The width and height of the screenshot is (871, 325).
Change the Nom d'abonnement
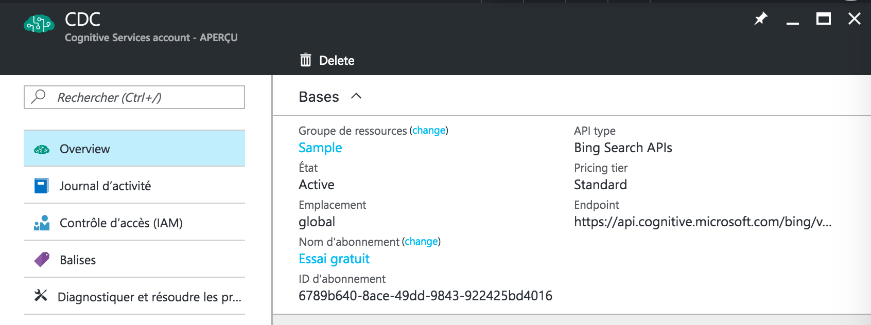click(421, 241)
